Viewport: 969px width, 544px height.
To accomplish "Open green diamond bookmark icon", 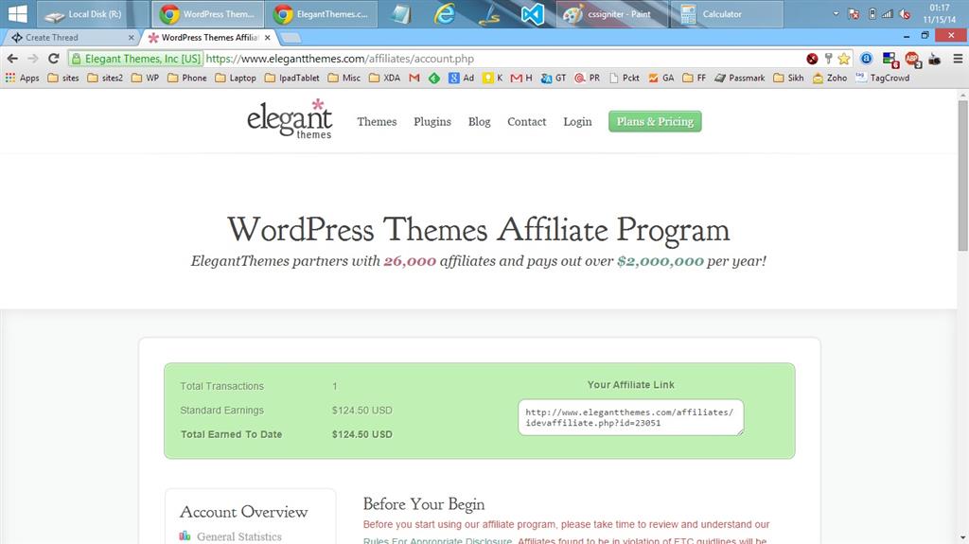I will click(433, 78).
